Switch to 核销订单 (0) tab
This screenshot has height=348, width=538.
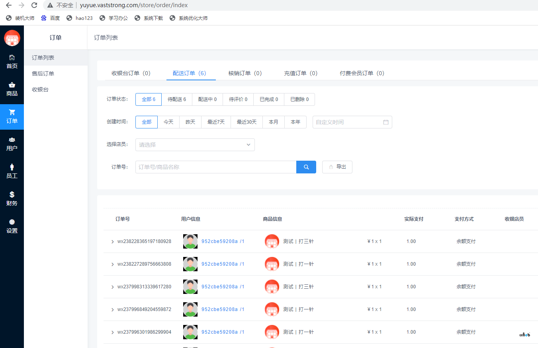245,73
